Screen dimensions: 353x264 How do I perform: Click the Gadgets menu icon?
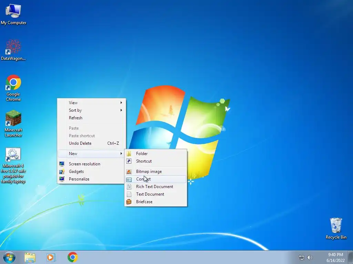pos(62,172)
